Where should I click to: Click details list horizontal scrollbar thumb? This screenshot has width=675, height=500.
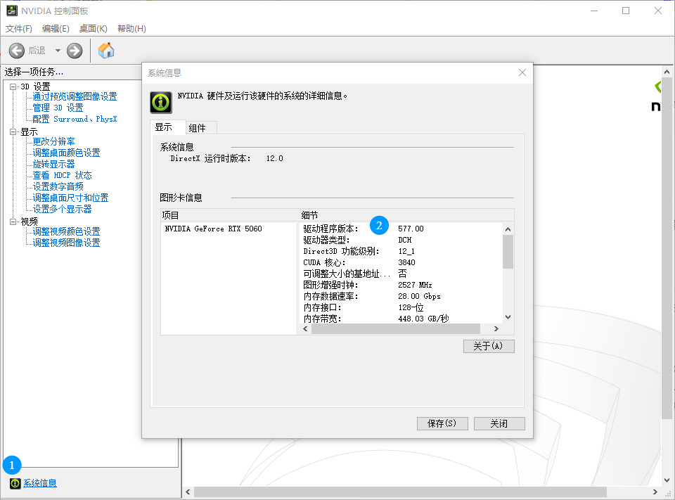tap(396, 329)
